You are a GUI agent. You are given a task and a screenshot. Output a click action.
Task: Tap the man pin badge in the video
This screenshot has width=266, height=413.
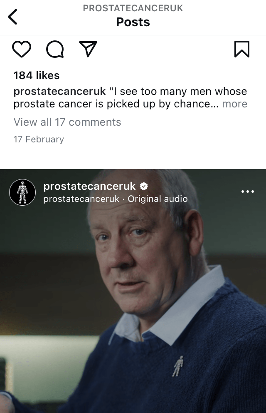(x=178, y=366)
